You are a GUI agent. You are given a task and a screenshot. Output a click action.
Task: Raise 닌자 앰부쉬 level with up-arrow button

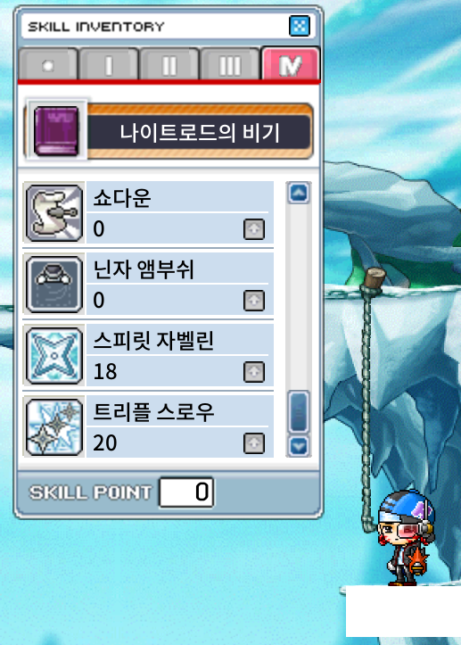tap(254, 301)
